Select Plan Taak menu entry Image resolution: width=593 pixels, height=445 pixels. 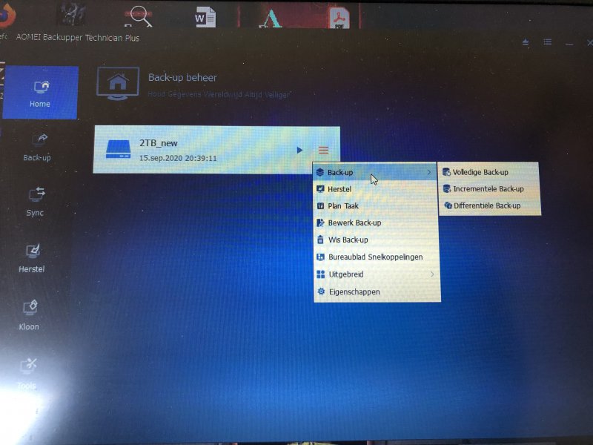[x=376, y=206]
